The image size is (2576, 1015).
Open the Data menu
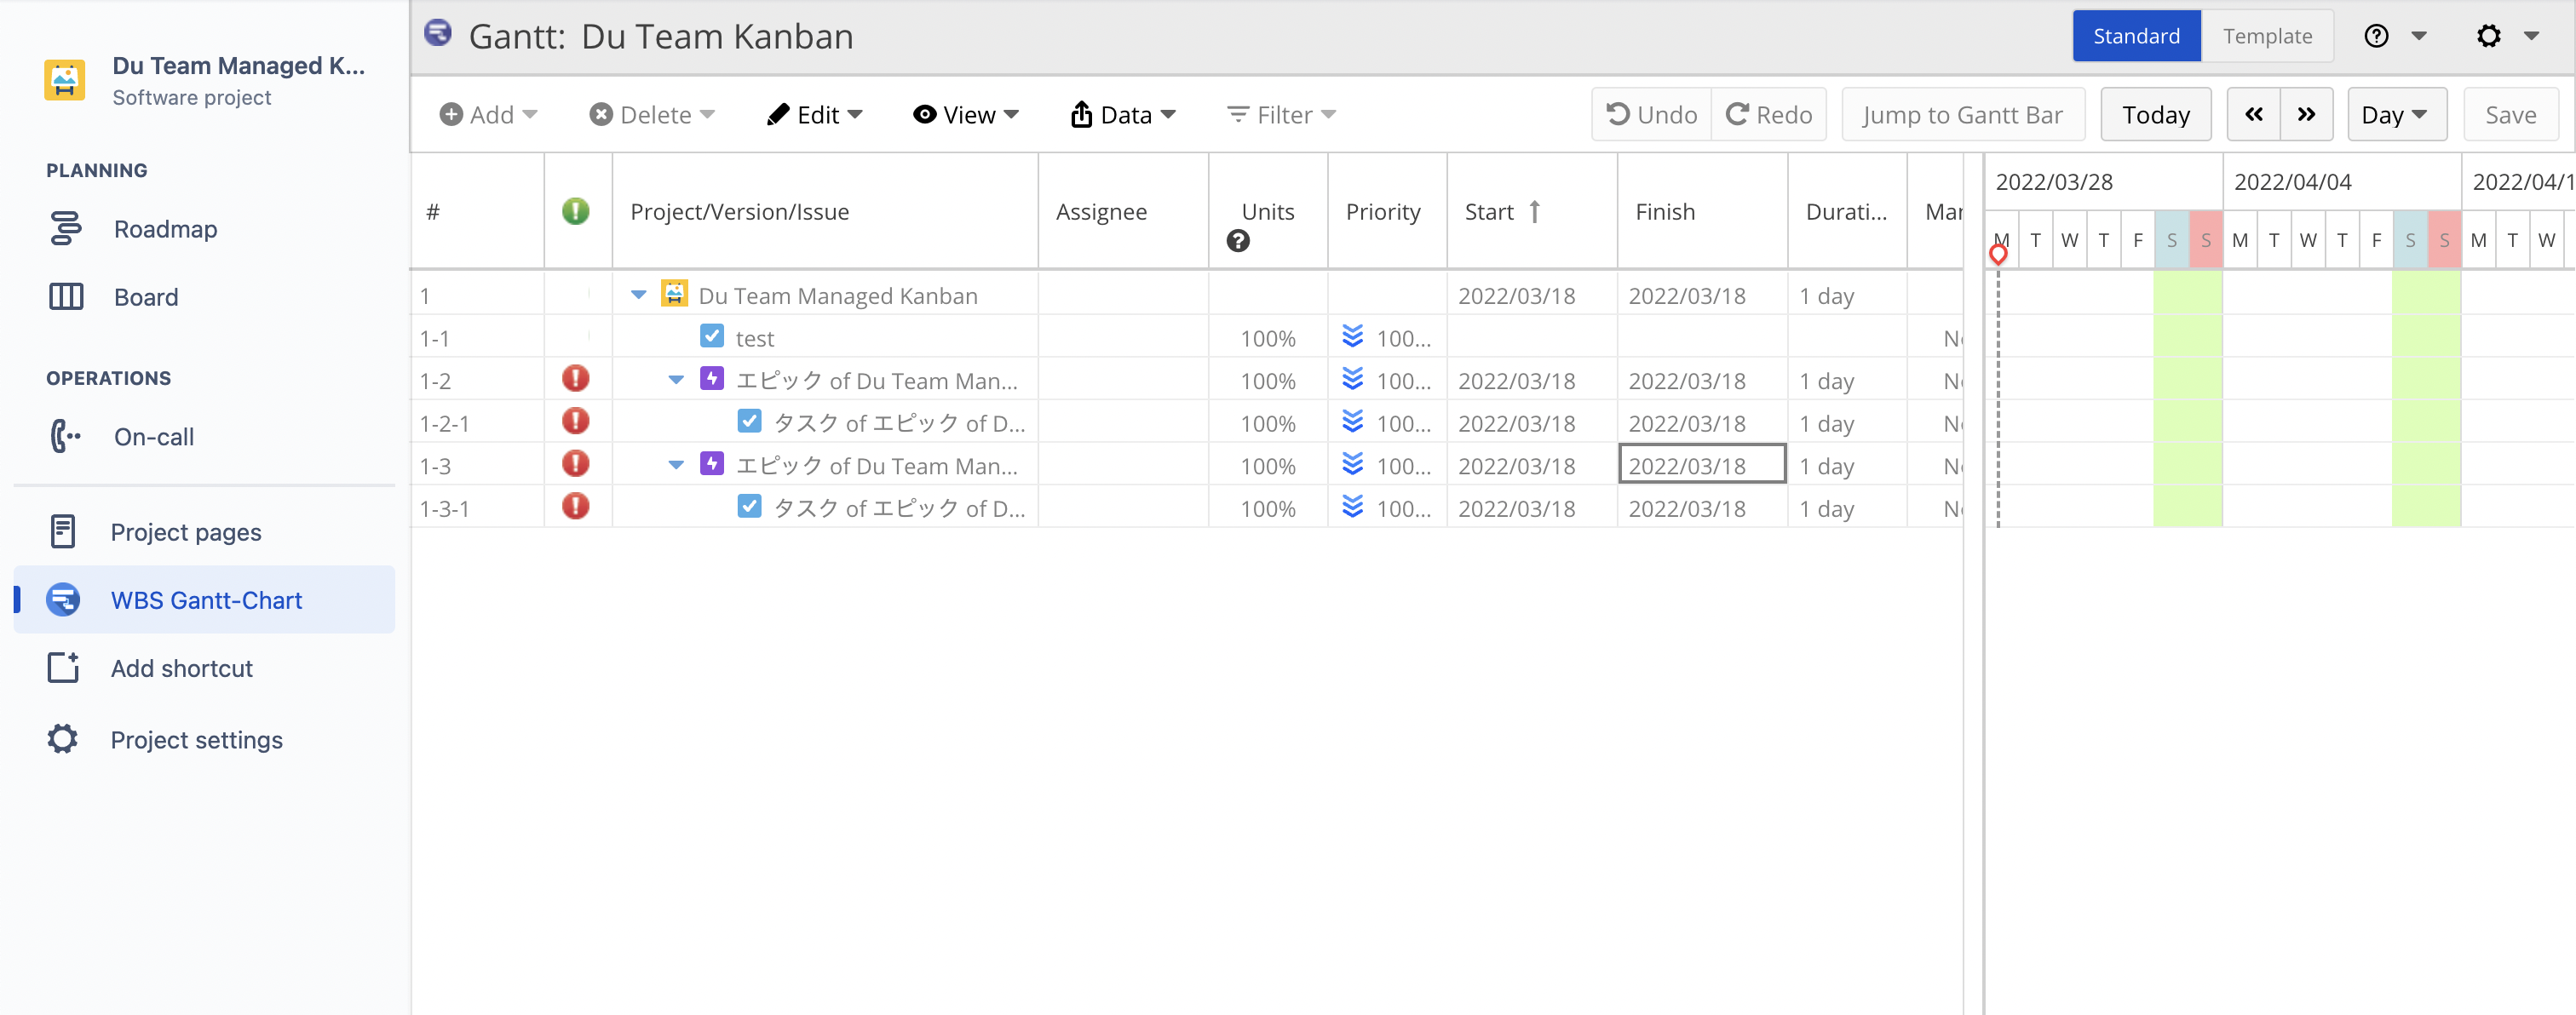(x=1122, y=115)
